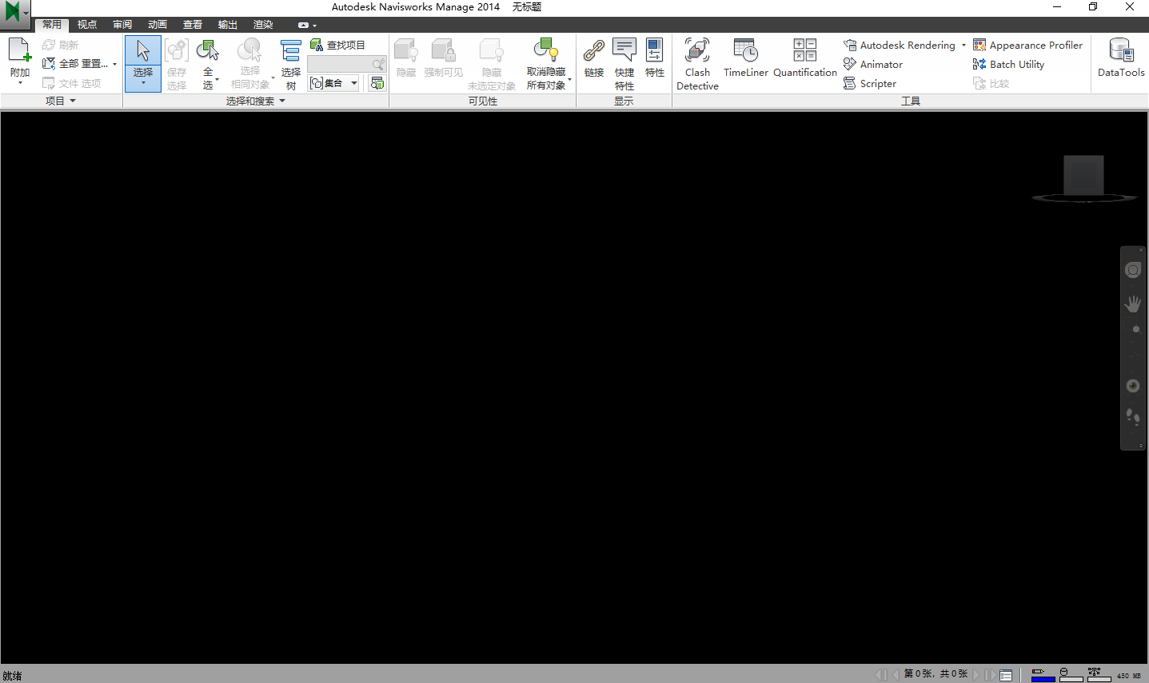Image resolution: width=1149 pixels, height=683 pixels.
Task: Open the Autodesk Rendering dropdown arrow
Action: [963, 45]
